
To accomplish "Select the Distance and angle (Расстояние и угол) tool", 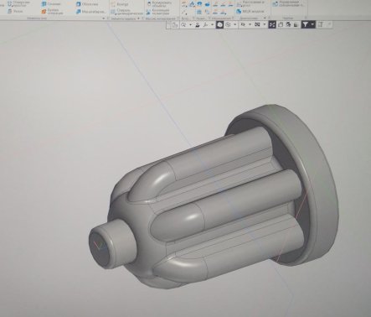I will pos(250,3).
